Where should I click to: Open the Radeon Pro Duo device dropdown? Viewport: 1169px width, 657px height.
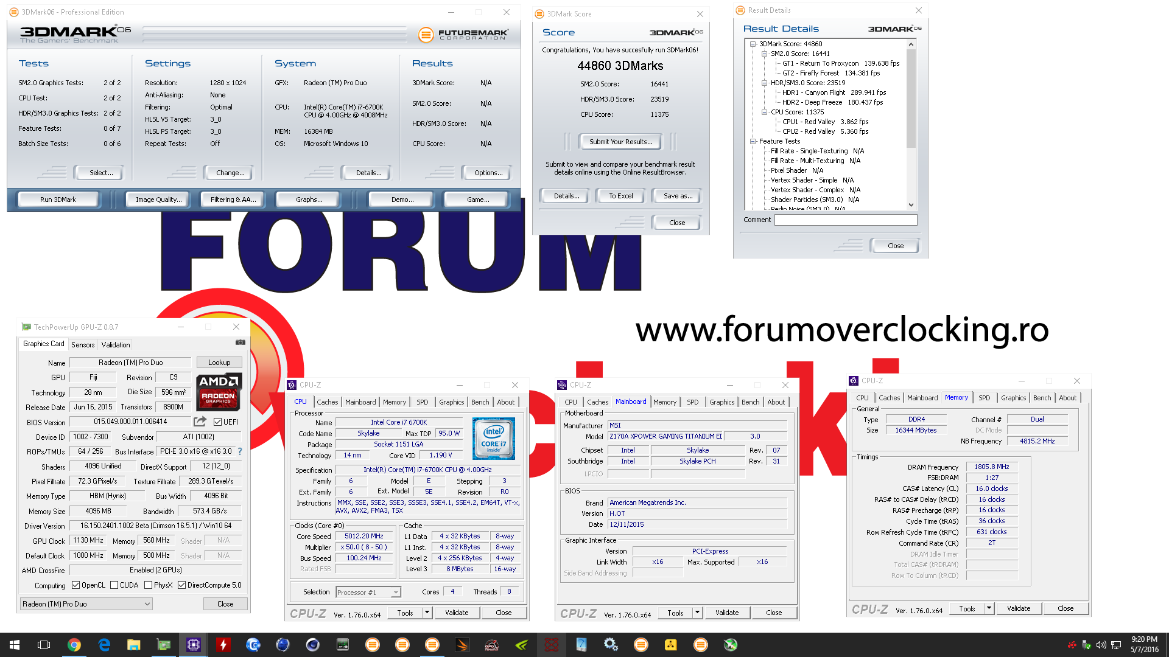(x=86, y=604)
